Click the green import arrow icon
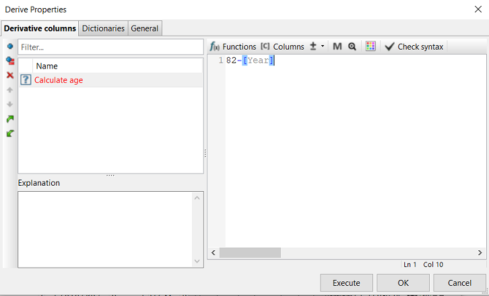 (9, 134)
